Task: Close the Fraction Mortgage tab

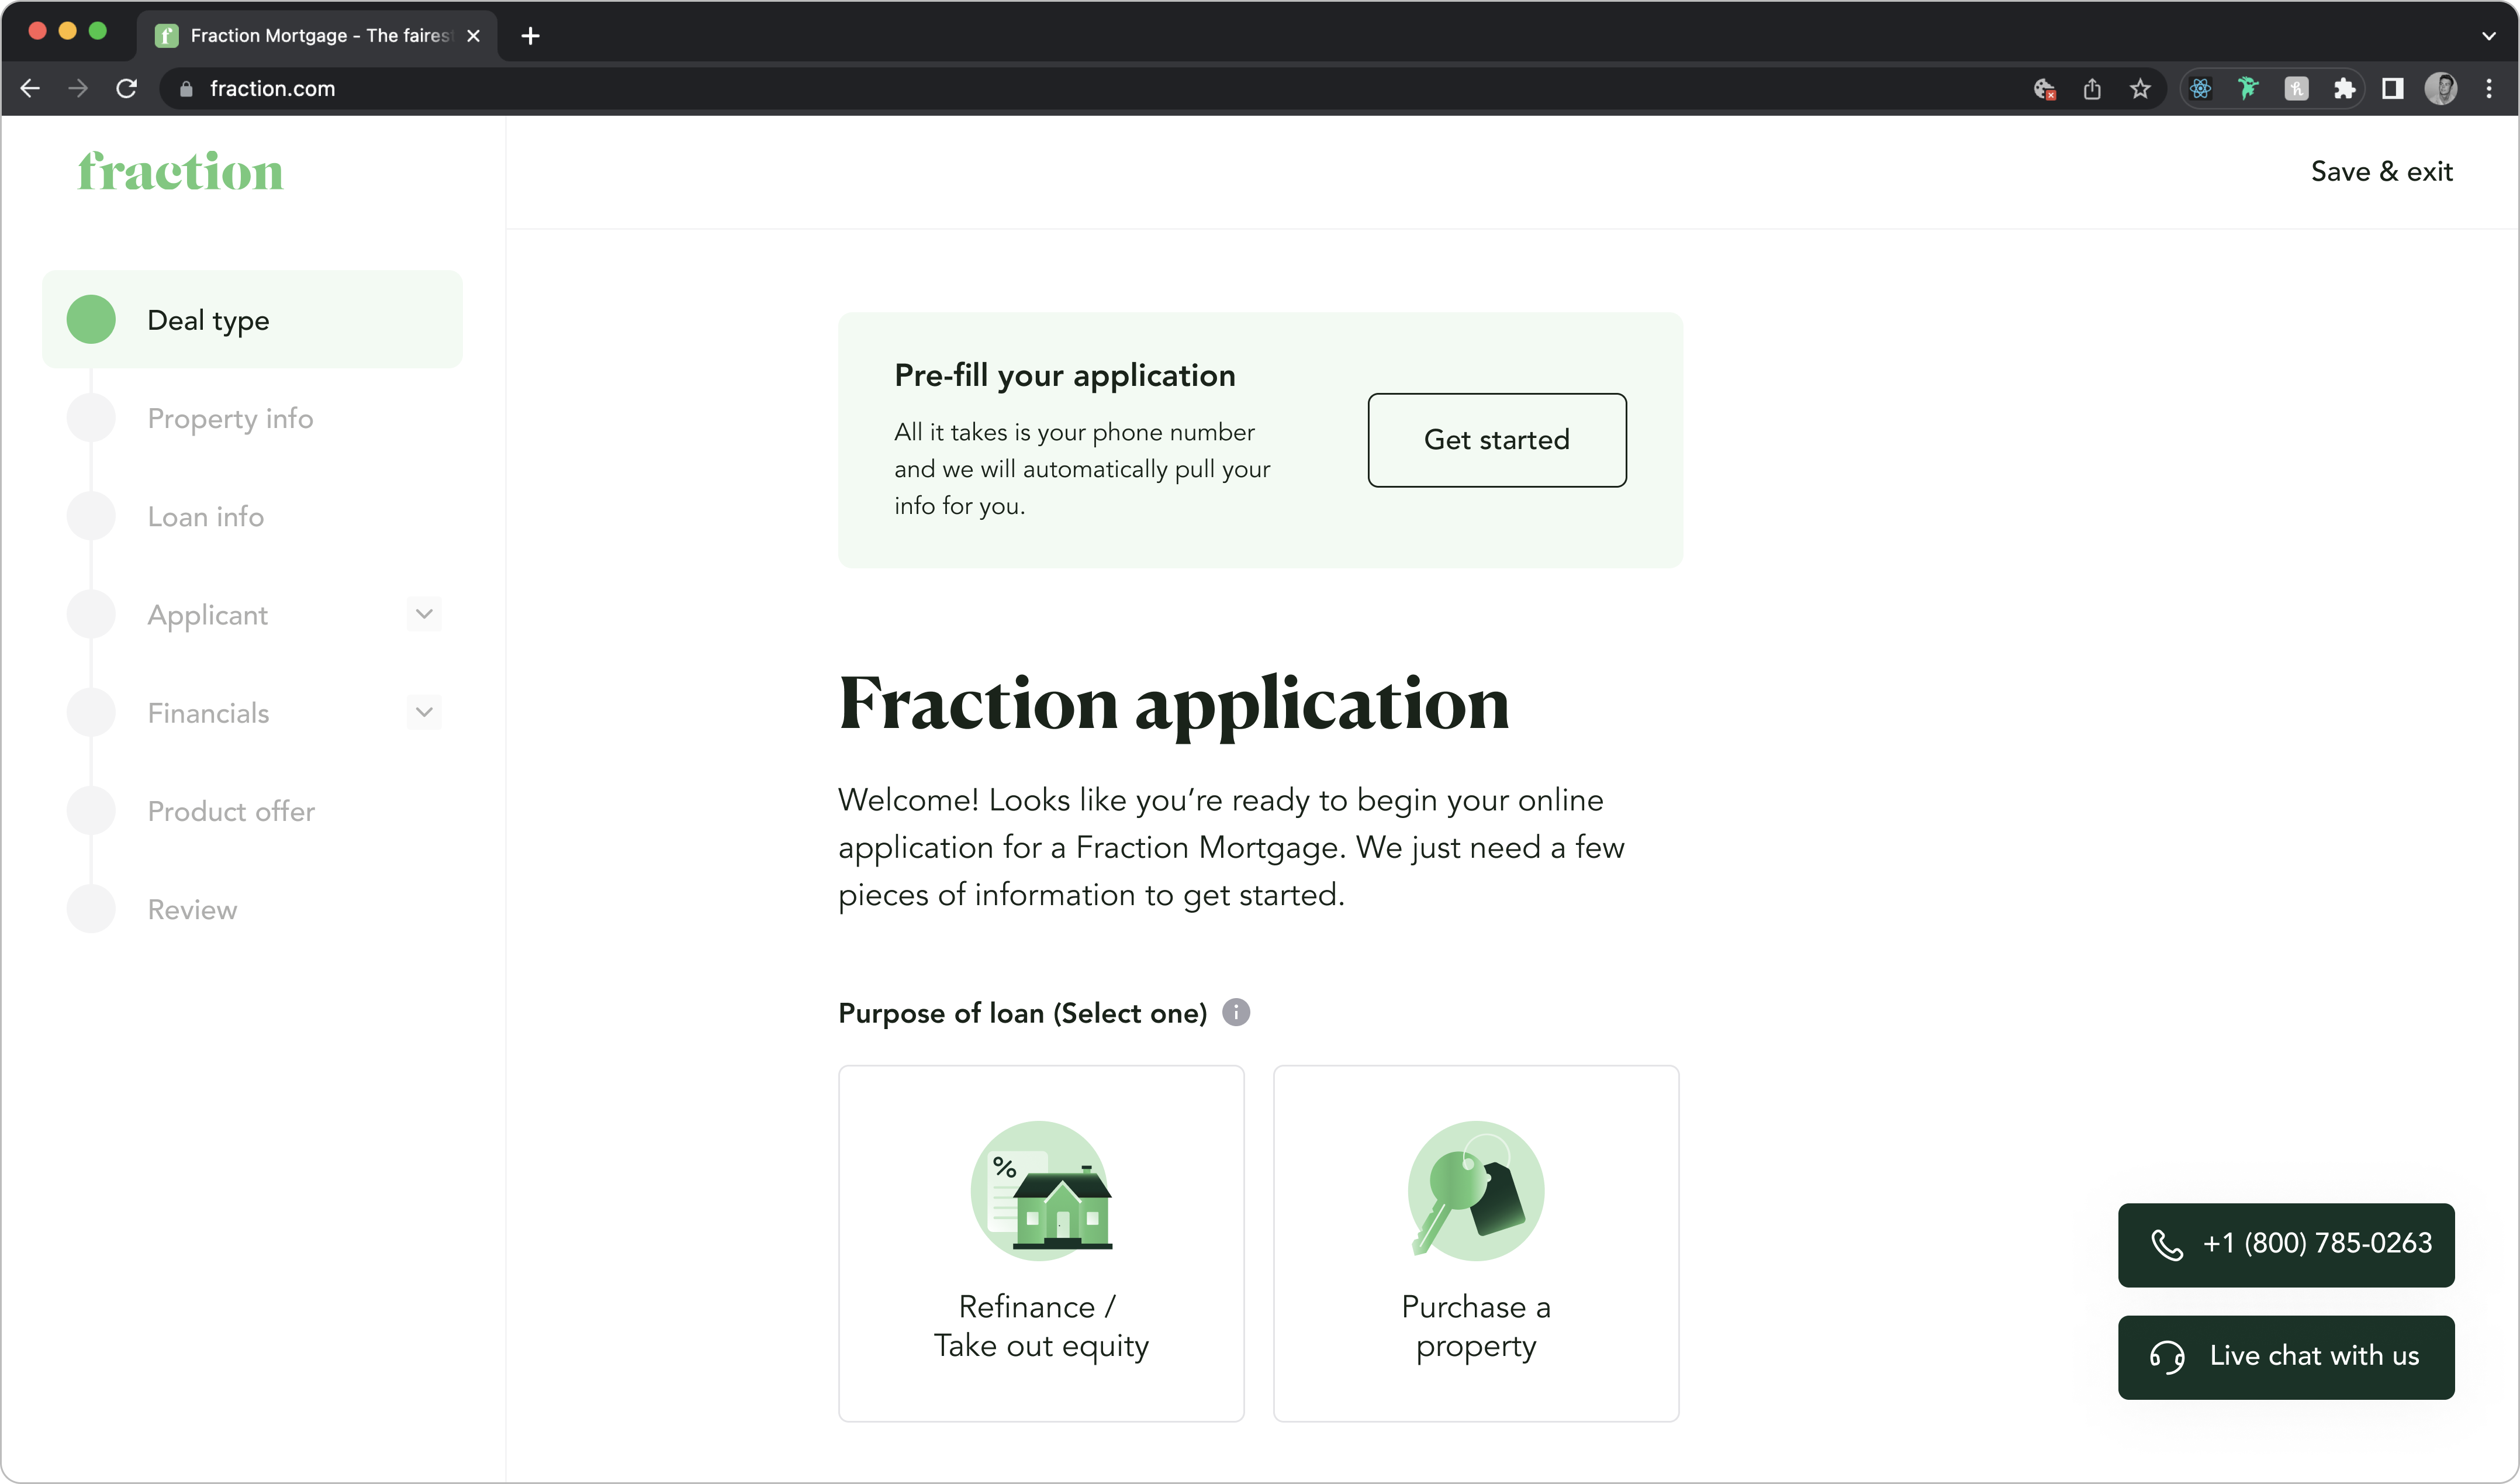Action: (474, 36)
